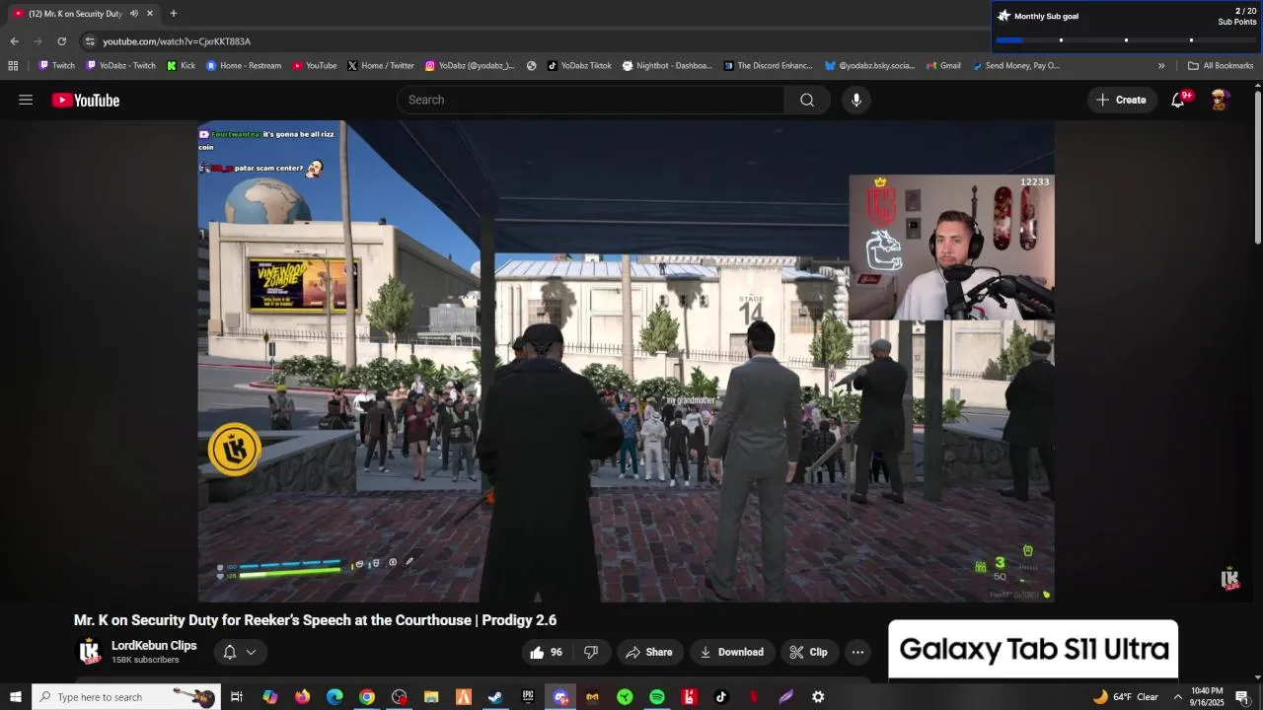Viewport: 1263px width, 710px height.
Task: Expand hidden bookmarks with the double chevron
Action: (1161, 66)
